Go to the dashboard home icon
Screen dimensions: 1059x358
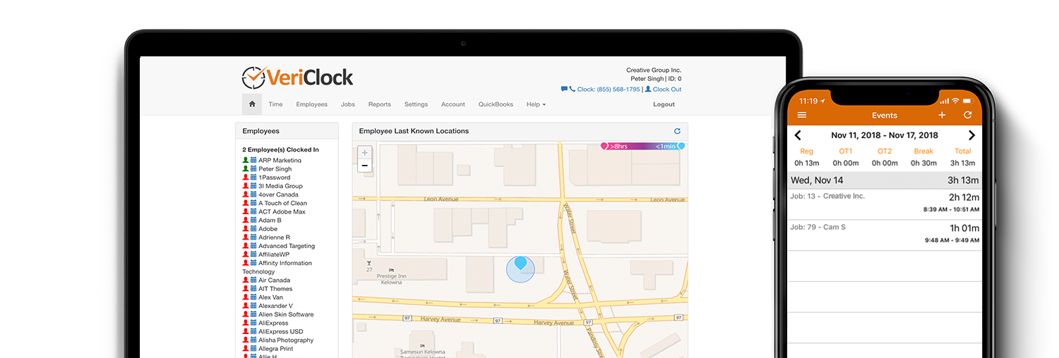[x=252, y=104]
